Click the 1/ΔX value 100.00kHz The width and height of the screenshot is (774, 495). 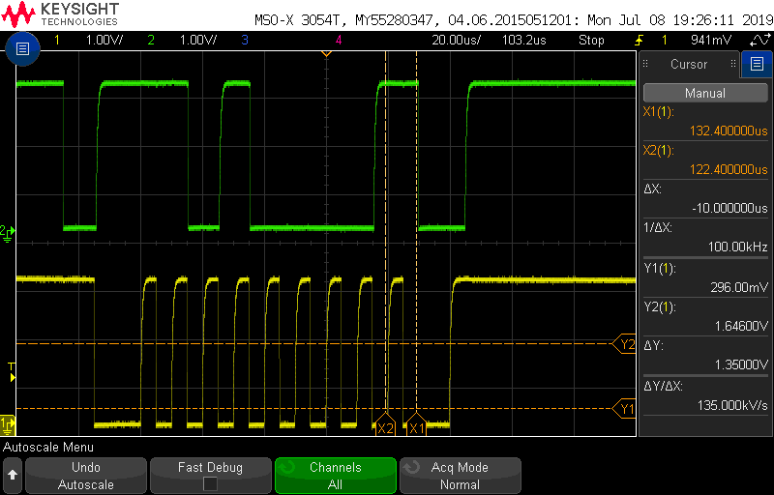[x=737, y=247]
